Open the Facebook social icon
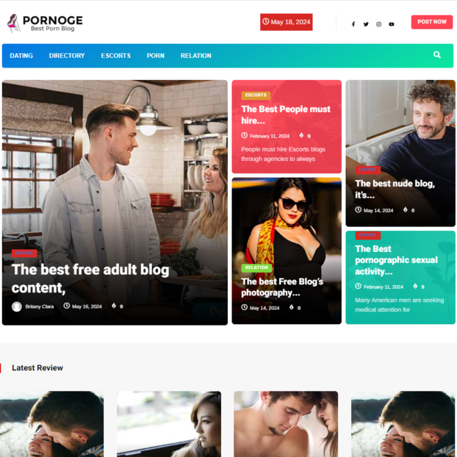Image resolution: width=457 pixels, height=457 pixels. point(353,24)
